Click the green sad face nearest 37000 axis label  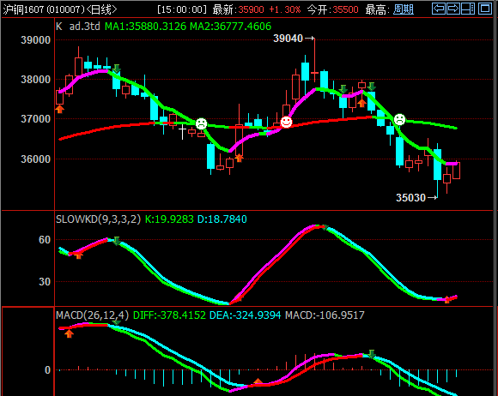pyautogui.click(x=202, y=123)
